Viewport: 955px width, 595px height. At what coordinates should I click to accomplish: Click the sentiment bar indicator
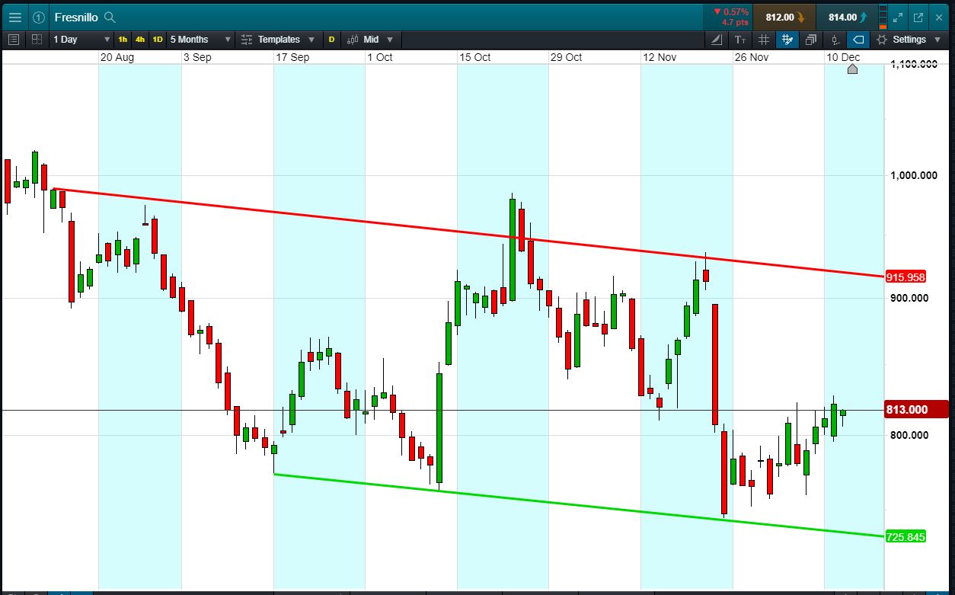click(x=883, y=17)
